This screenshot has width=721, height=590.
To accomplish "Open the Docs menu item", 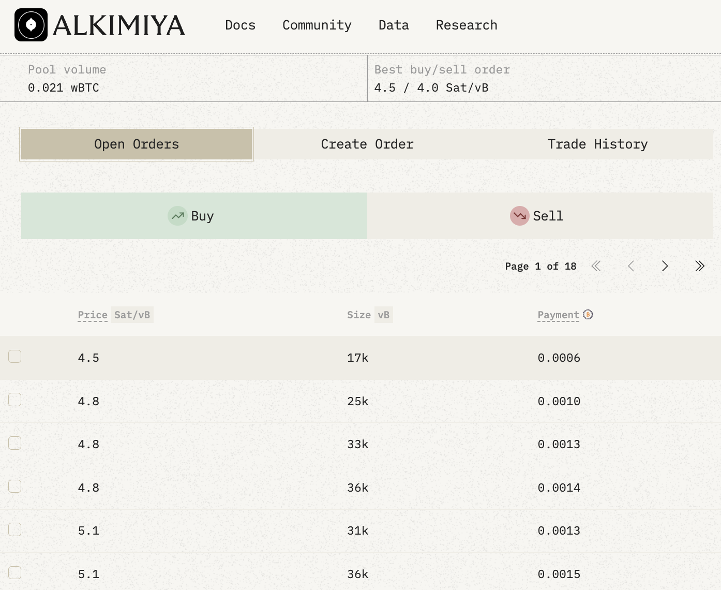I will pyautogui.click(x=240, y=25).
